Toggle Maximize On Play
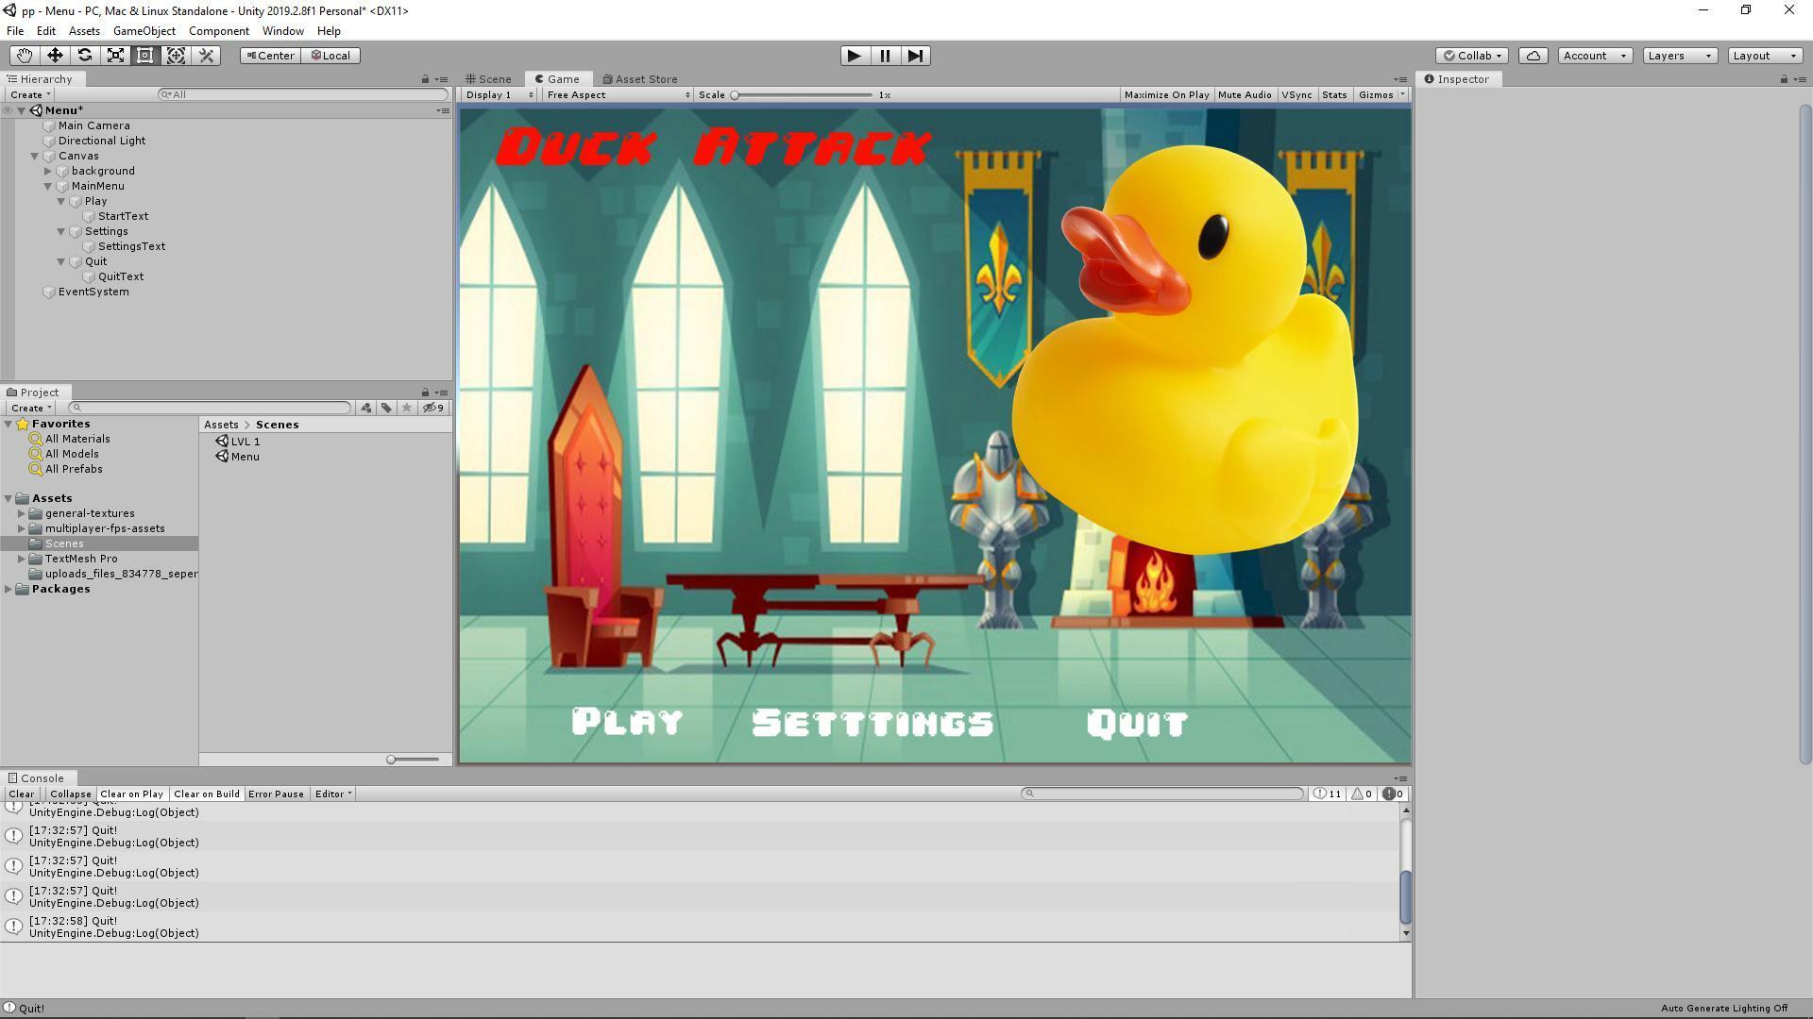This screenshot has height=1019, width=1813. click(1166, 95)
